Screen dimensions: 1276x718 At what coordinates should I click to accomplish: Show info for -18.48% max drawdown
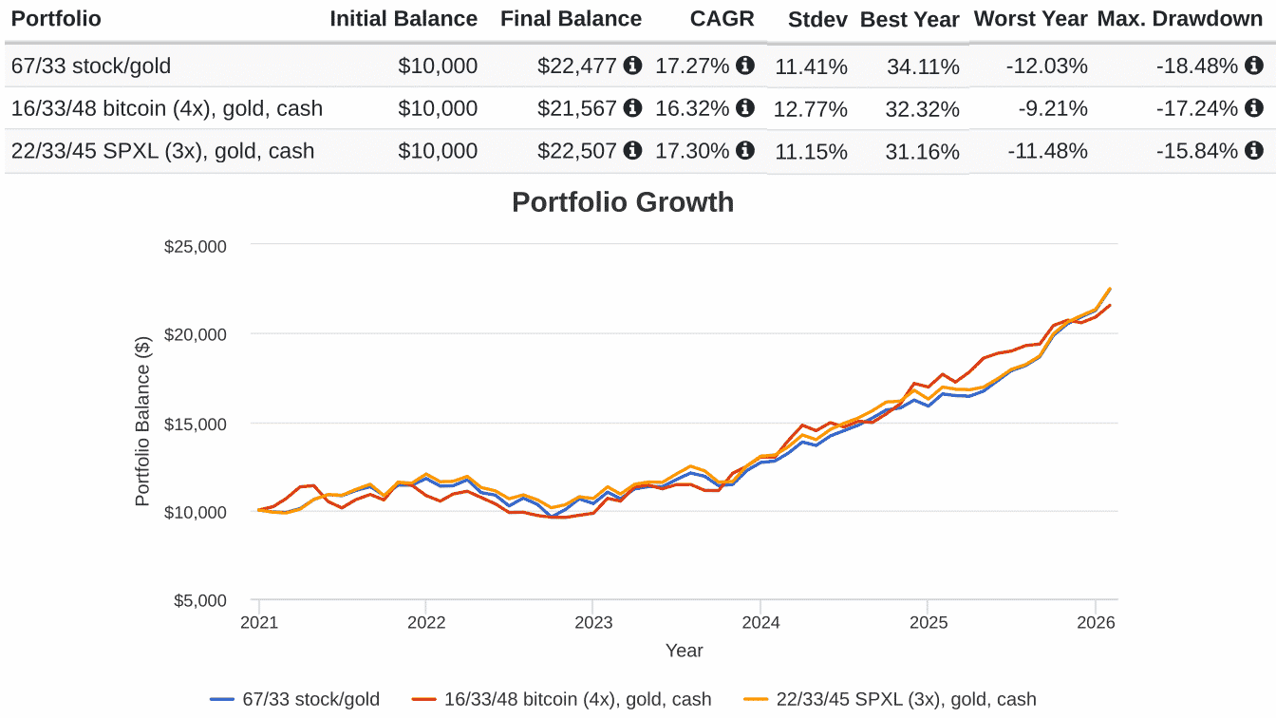1253,66
